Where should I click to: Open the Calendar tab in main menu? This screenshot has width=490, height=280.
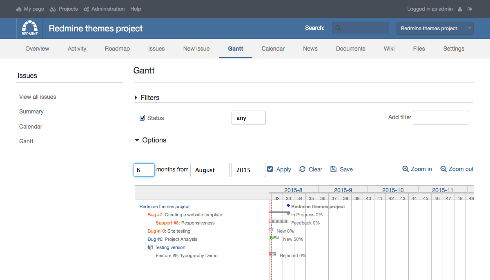pos(273,49)
